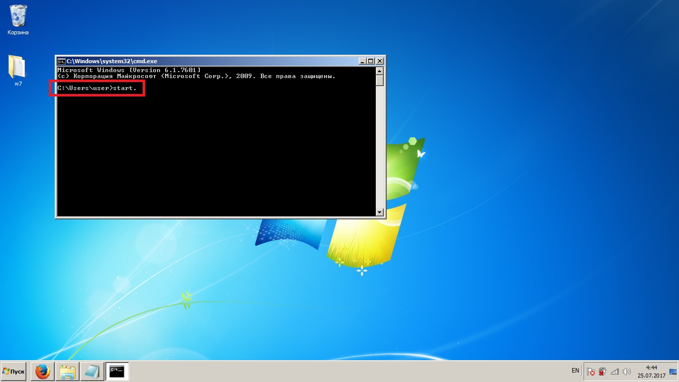
Task: Click the cmd.exe window title bar text
Action: coord(112,61)
